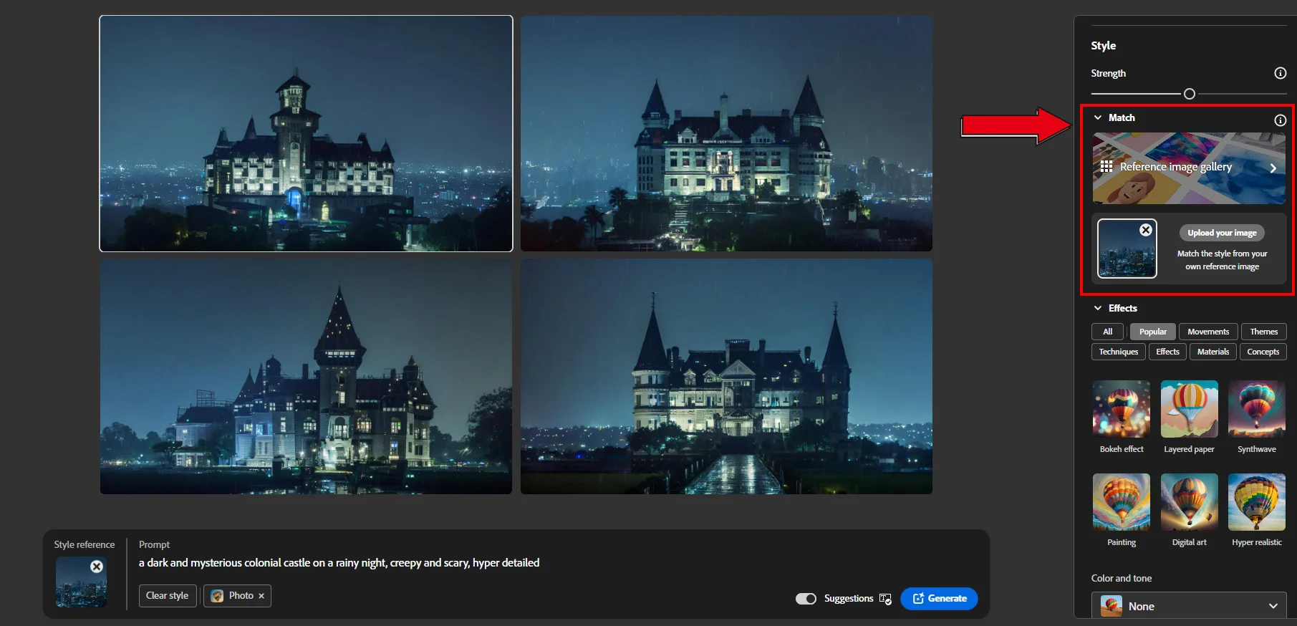Apply the Painting style
1297x626 pixels.
(1122, 502)
